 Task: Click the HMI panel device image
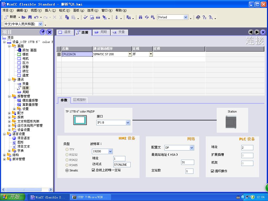[x=80, y=120]
